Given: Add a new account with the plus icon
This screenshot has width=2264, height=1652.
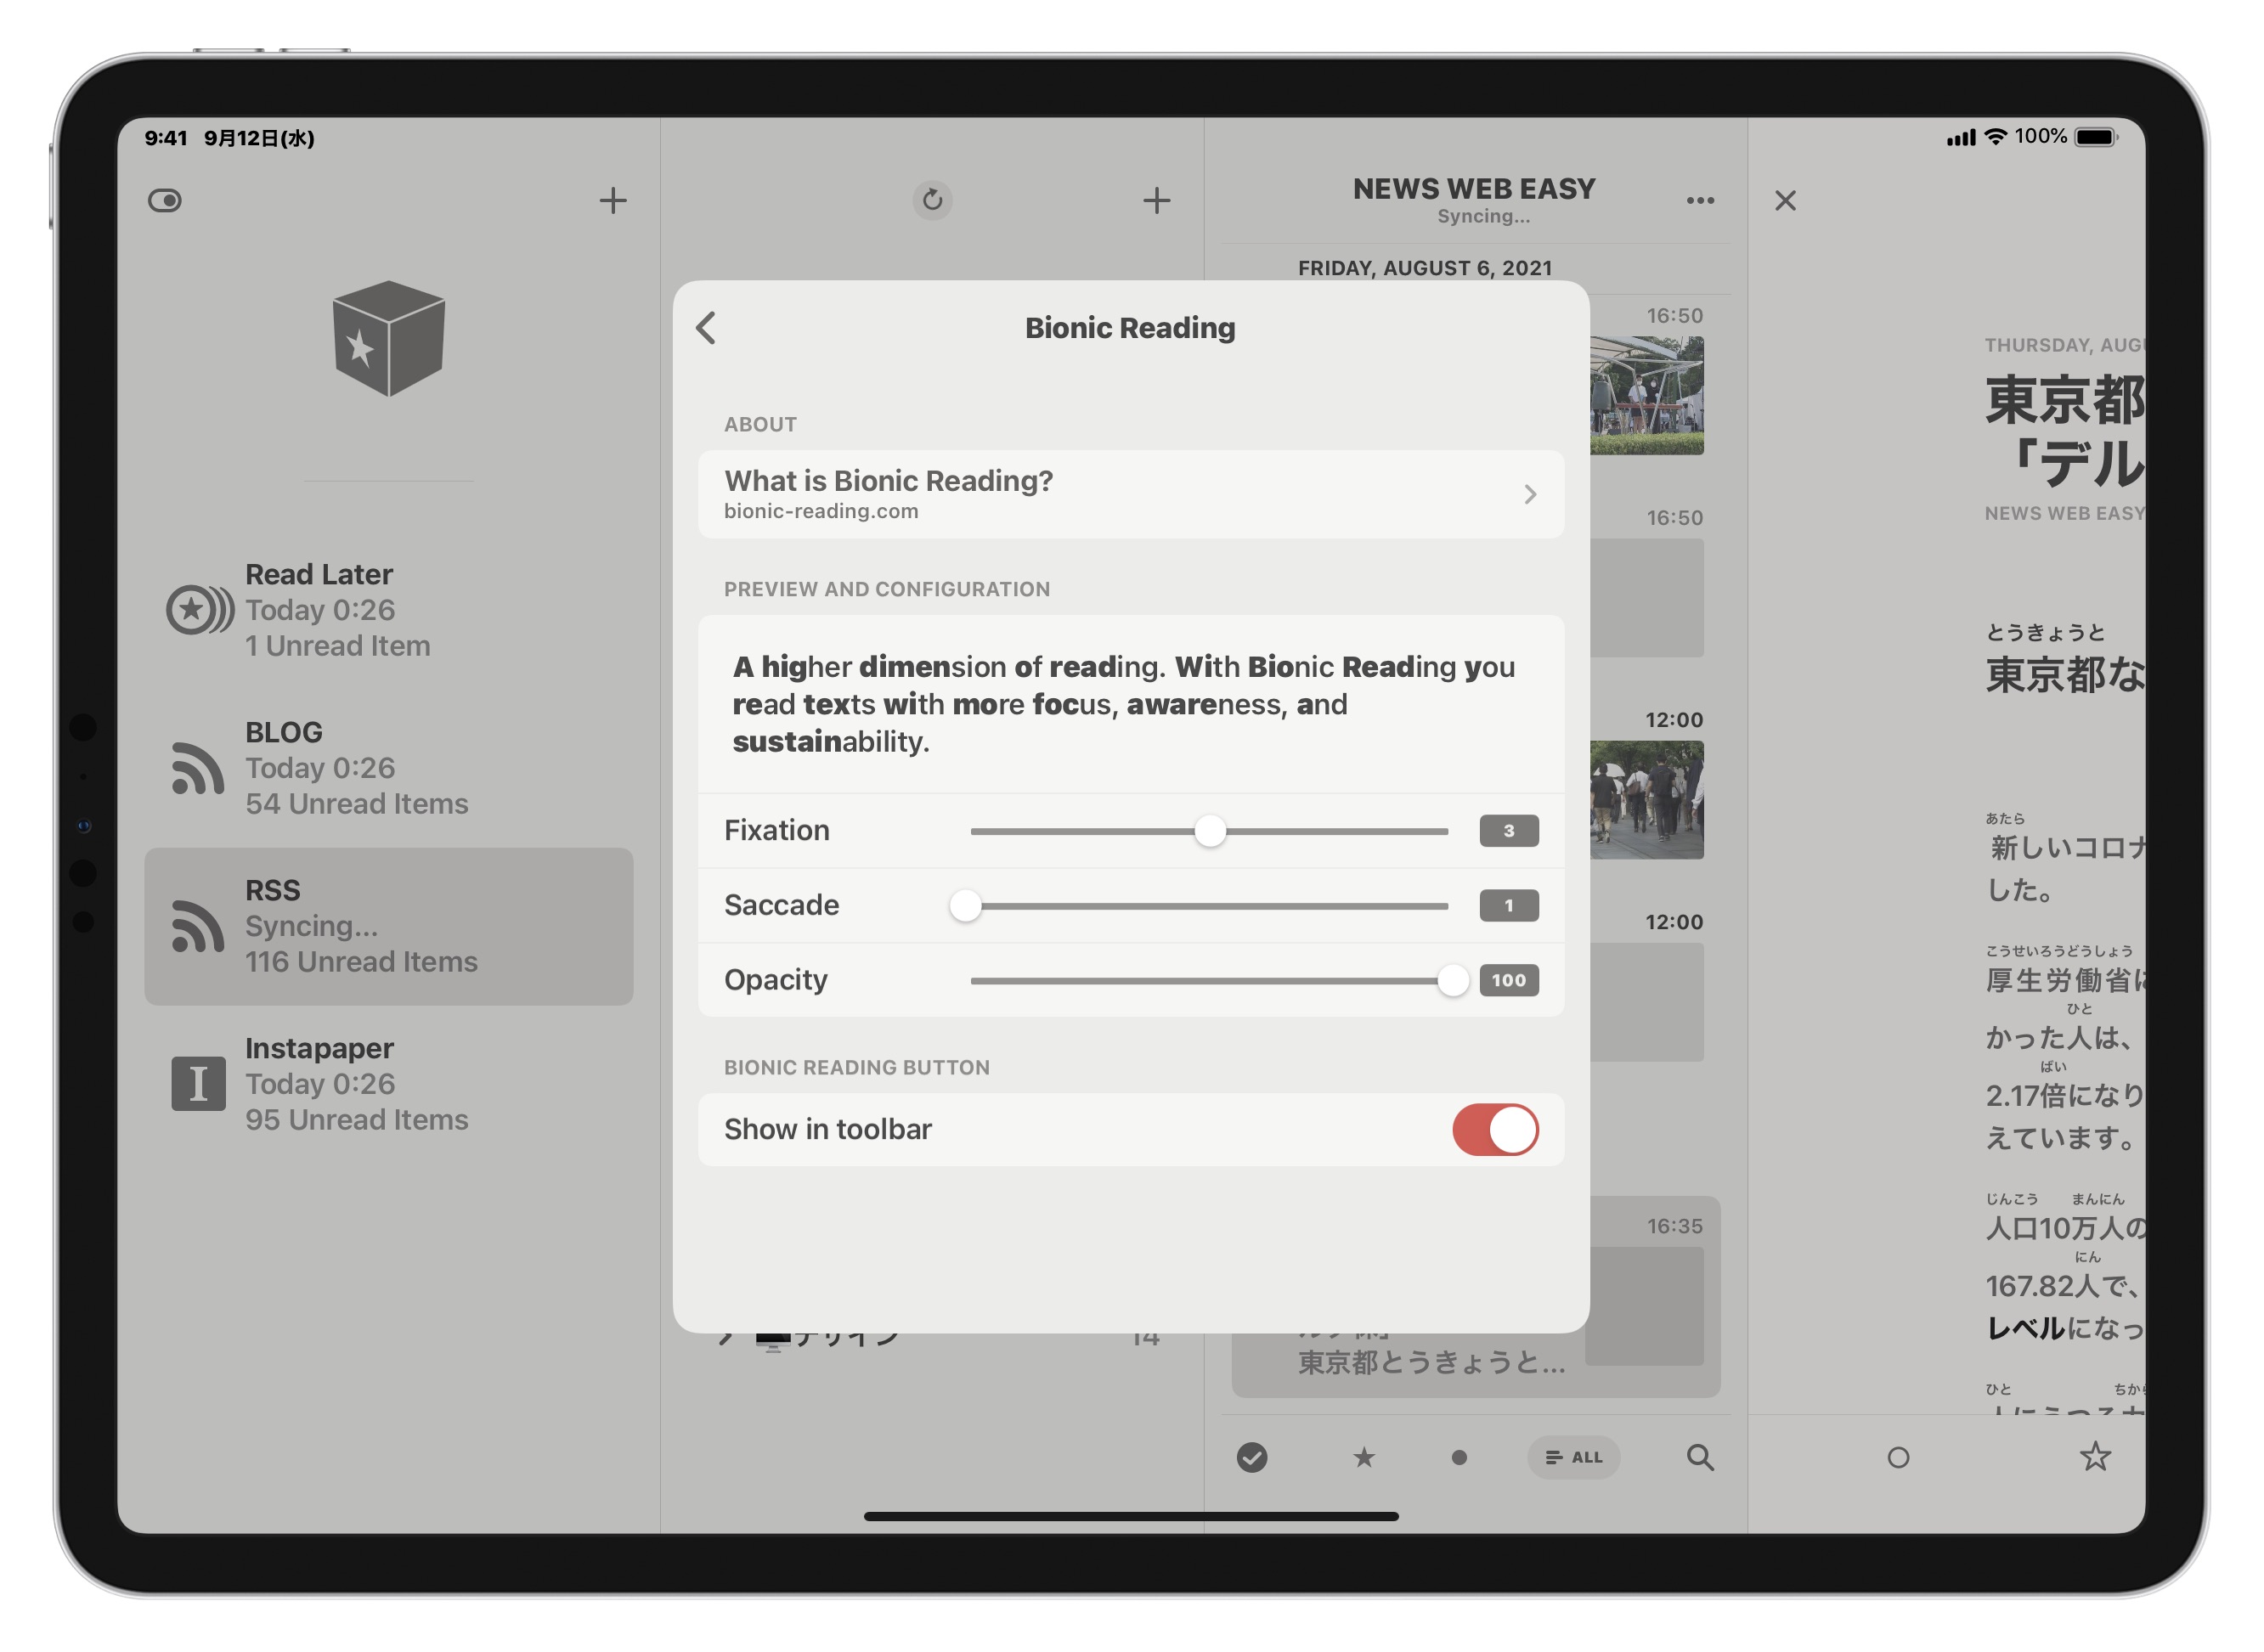Looking at the screenshot, I should tap(613, 201).
